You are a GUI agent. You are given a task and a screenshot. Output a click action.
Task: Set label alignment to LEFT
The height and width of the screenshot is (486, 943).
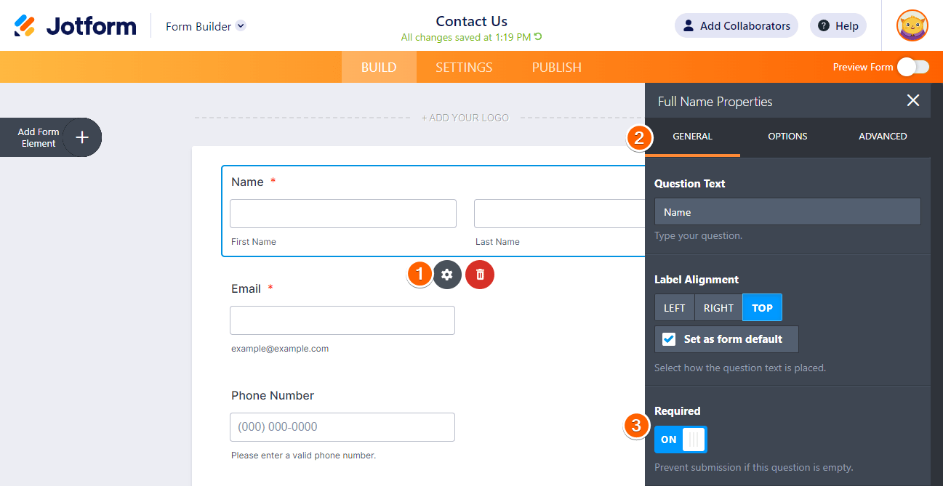tap(674, 308)
